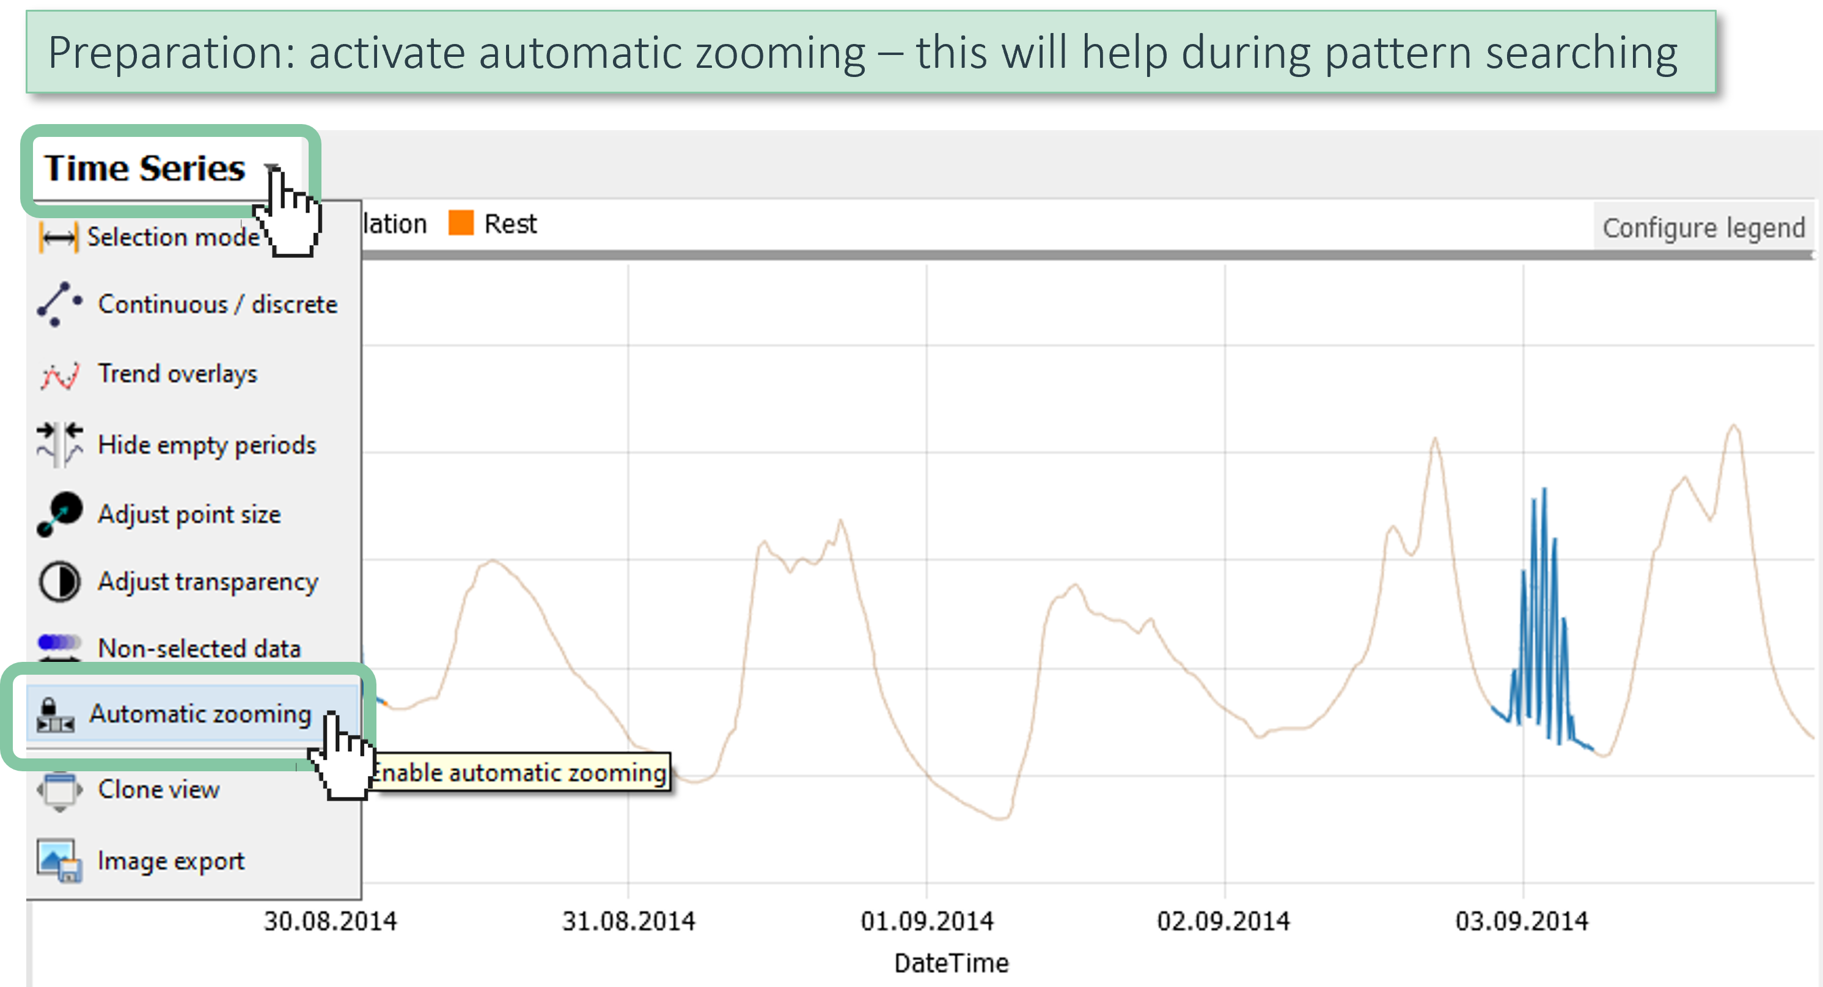Click the Non-selected data icon
The height and width of the screenshot is (987, 1823).
[59, 646]
